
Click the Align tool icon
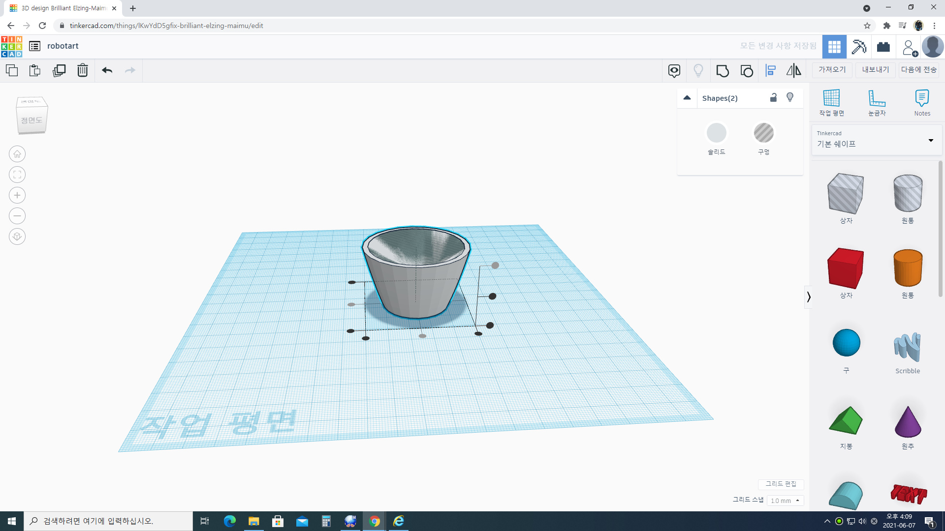click(x=771, y=71)
